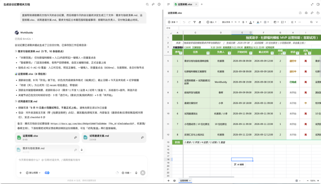Click the plus attachment button in the chat input
This screenshot has height=184, width=321.
(x=21, y=173)
